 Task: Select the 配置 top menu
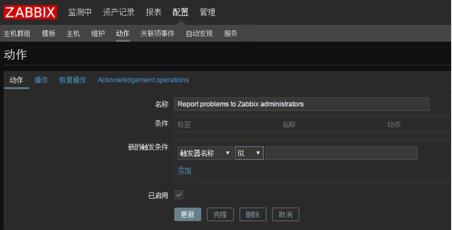180,12
